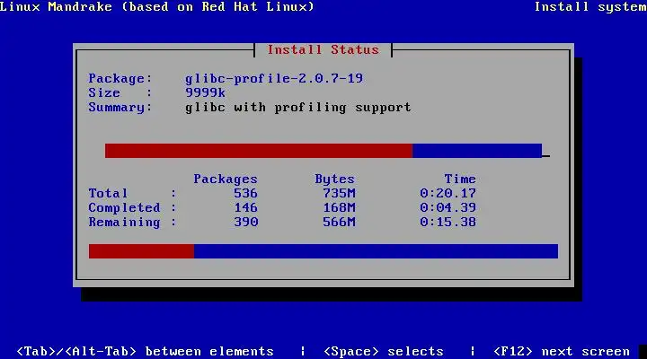Click the 'Total' row label
Viewport: 647px width, 359px height.
[x=108, y=193]
